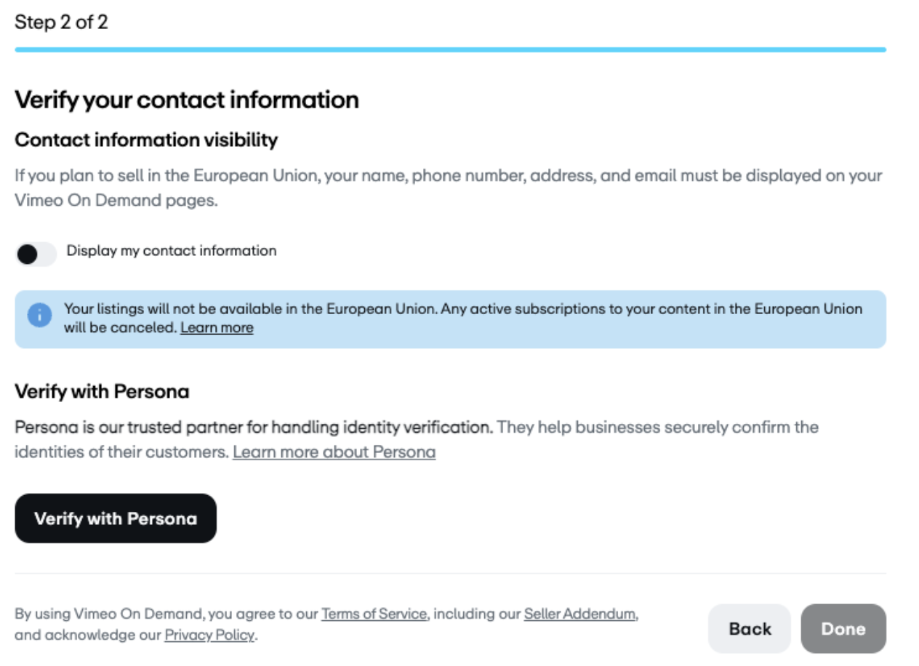Click the Vimeo On Demand agreement footer text
Screen dimensions: 919x666
pos(326,625)
